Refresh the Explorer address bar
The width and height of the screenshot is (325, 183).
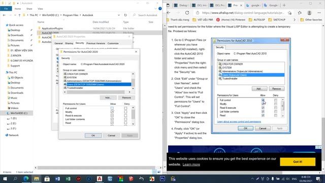click(x=125, y=15)
